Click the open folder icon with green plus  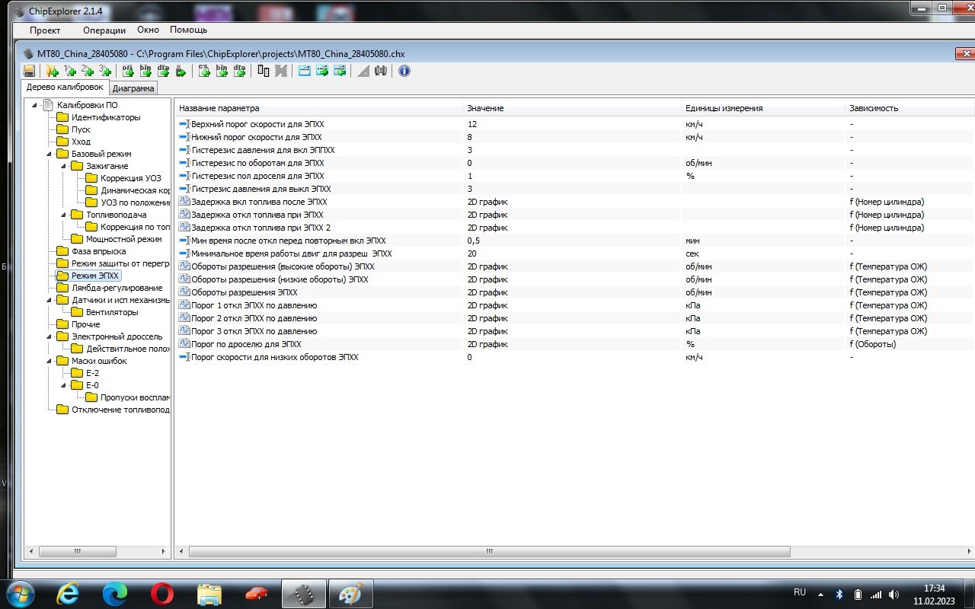(52, 71)
